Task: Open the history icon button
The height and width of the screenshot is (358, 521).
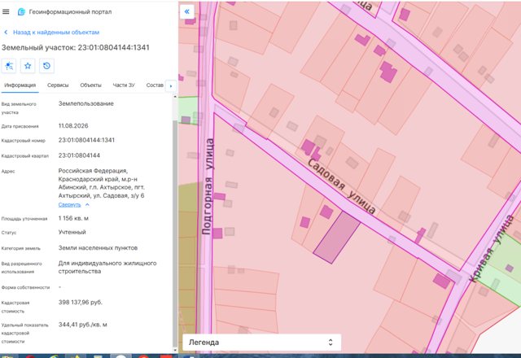Action: [46, 66]
